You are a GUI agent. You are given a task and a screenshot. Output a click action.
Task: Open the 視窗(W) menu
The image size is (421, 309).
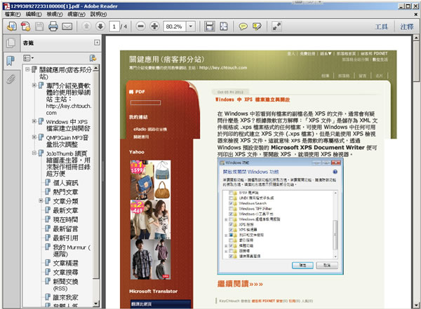76,14
